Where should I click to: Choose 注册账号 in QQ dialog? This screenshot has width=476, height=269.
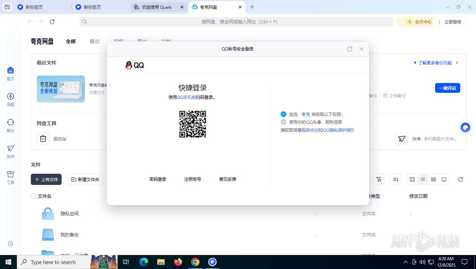coord(192,179)
